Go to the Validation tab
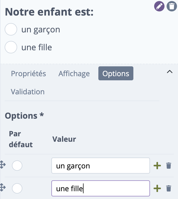Screen dimensions: 178x199 point(28,92)
